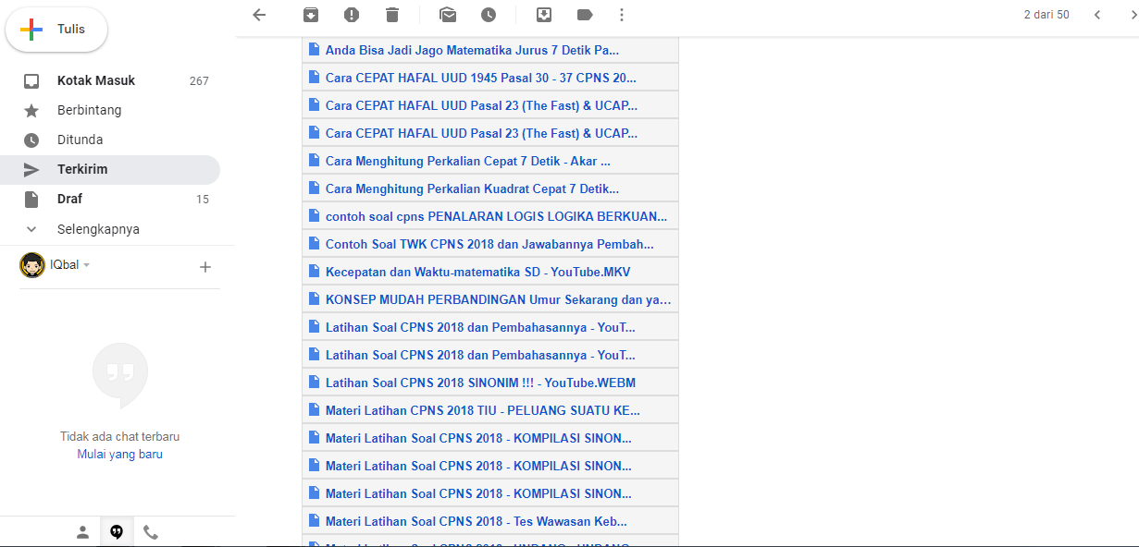Open the contacts person icon
This screenshot has width=1139, height=547.
(82, 532)
